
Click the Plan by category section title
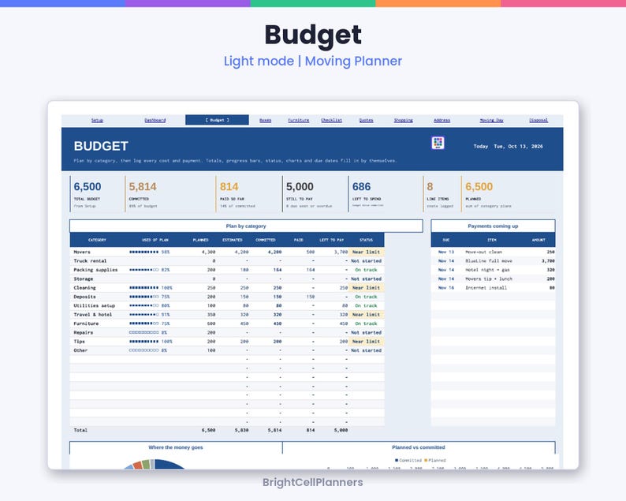click(246, 226)
